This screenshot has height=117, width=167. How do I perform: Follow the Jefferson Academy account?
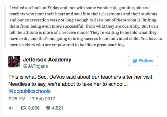(143, 61)
